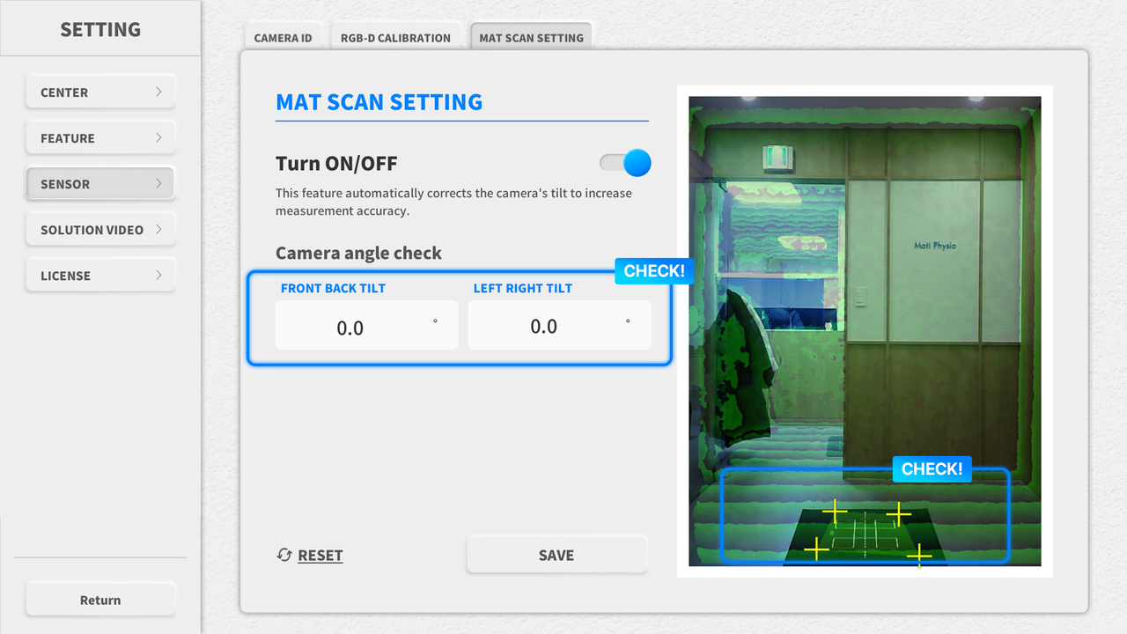Save the mat scan settings

click(556, 555)
